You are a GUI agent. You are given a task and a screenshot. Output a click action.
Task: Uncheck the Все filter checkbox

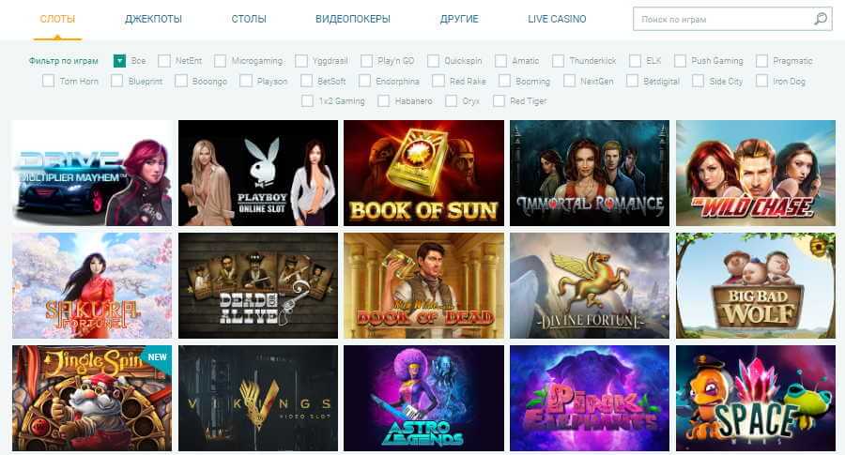coord(119,61)
